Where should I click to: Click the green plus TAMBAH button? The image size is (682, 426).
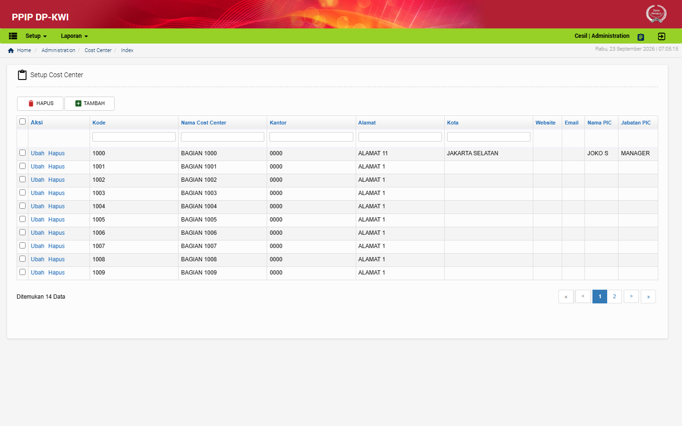tap(90, 104)
